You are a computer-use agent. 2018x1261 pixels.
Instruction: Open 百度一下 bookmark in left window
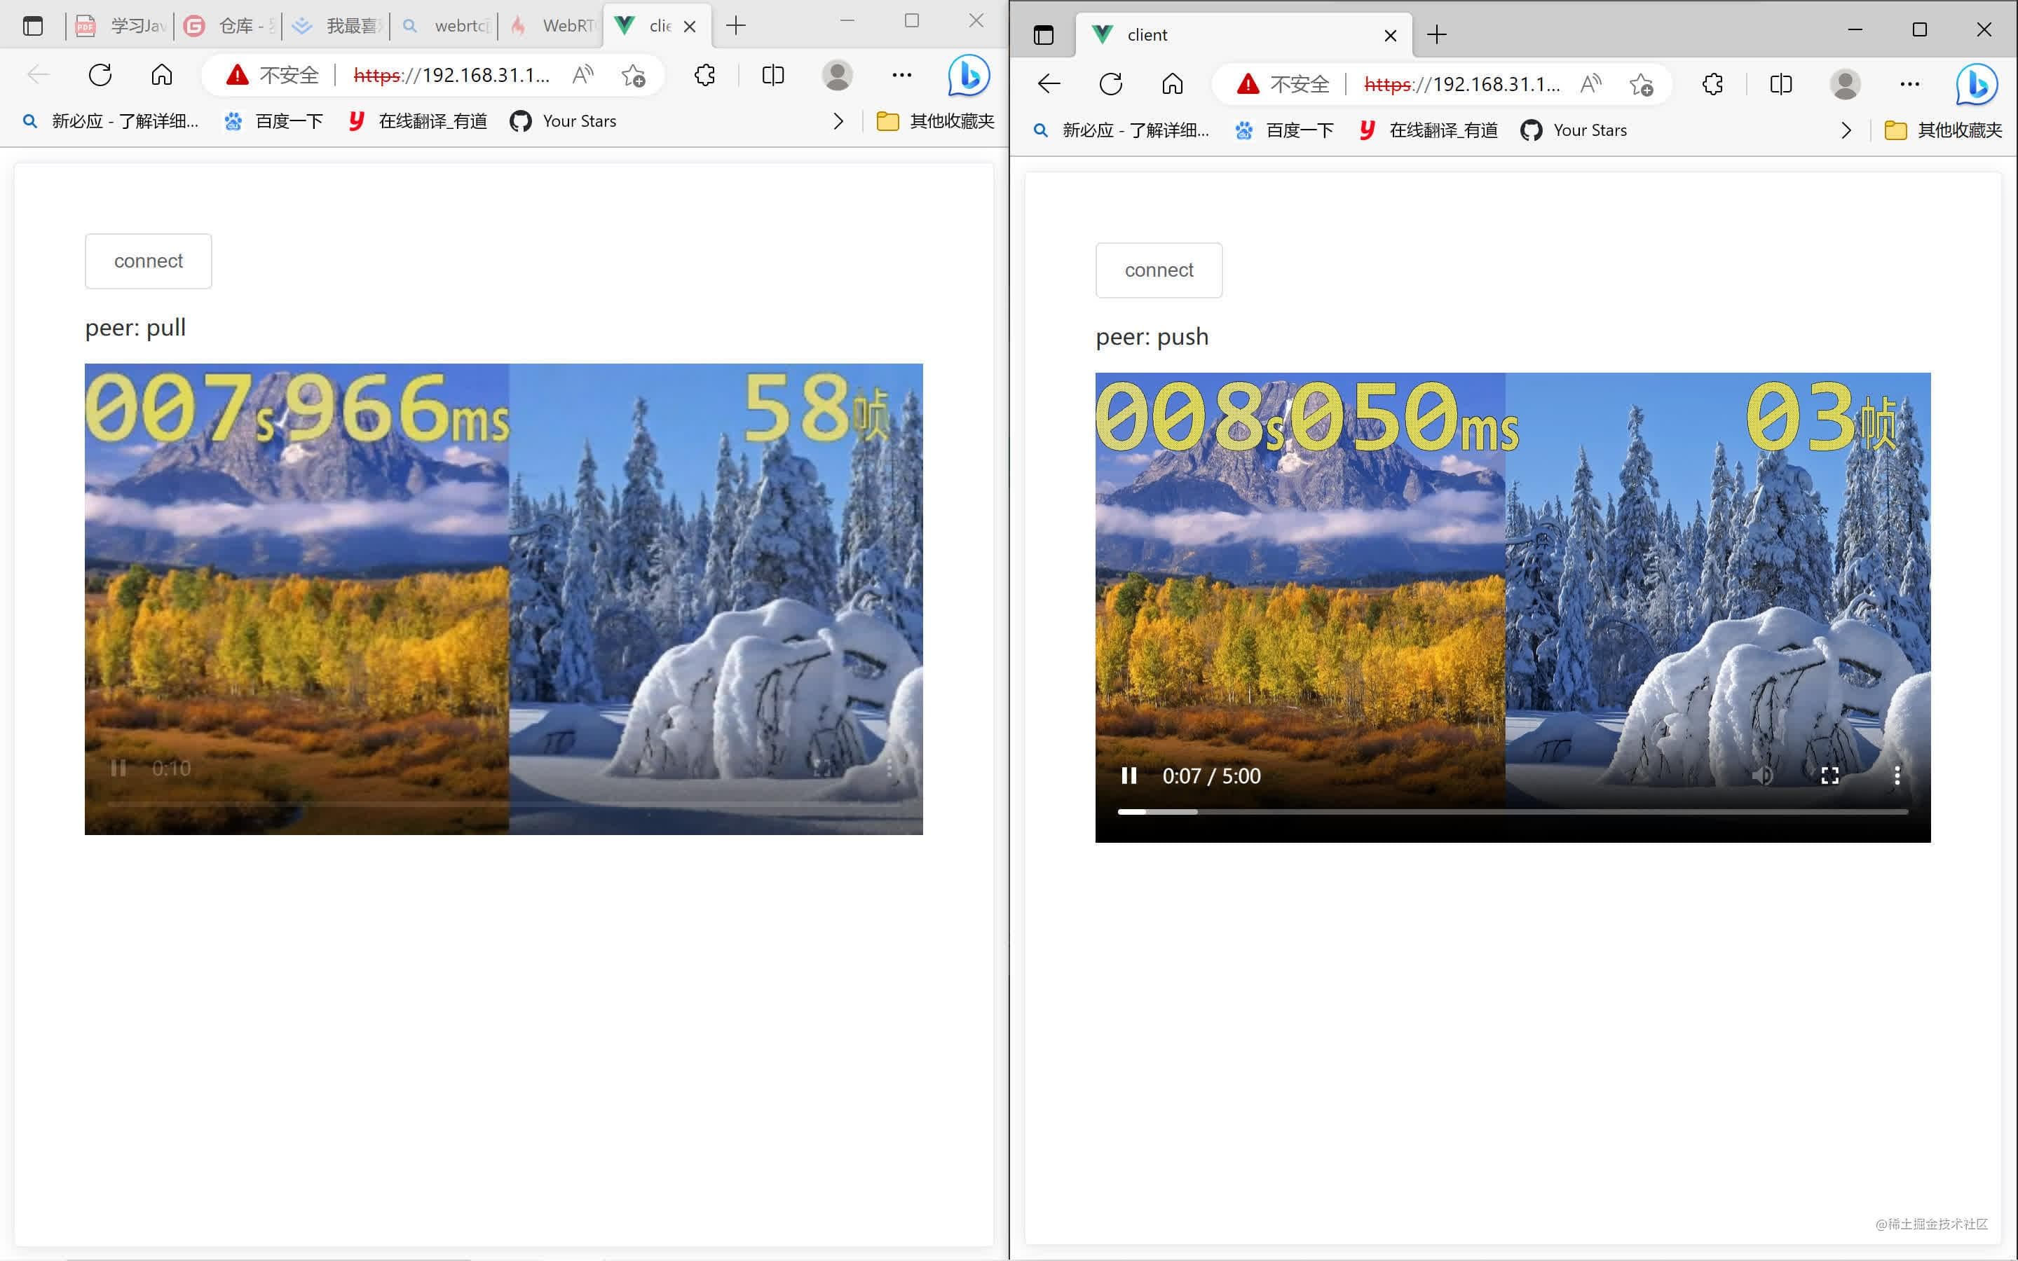coord(273,122)
